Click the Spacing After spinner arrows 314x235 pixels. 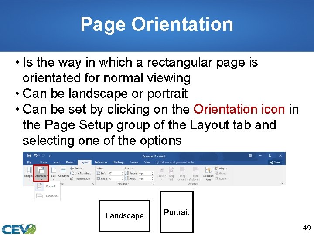153,178
